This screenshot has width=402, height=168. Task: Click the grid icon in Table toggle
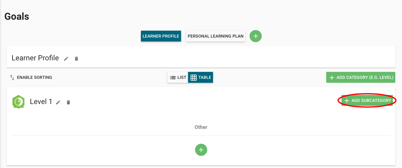tap(194, 77)
